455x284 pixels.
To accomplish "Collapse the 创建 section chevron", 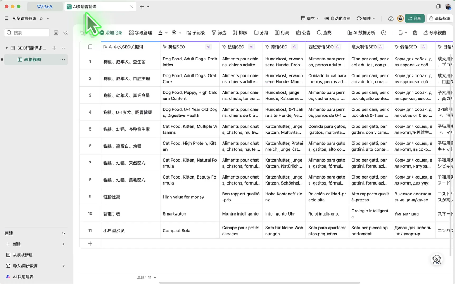I will click(64, 233).
